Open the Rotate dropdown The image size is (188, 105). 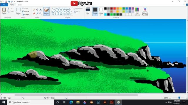click(x=26, y=14)
